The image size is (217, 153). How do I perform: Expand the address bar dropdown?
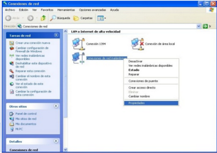tap(199, 26)
